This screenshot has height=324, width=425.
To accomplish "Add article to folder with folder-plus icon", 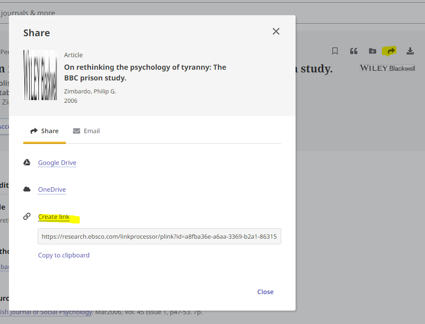I will coord(372,51).
